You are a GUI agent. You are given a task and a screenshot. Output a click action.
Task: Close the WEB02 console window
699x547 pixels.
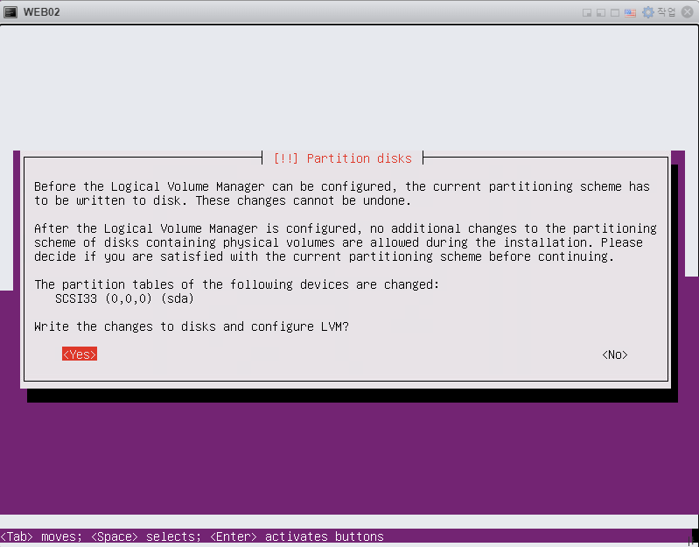[688, 12]
